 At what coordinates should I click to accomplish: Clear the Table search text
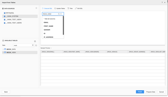coord(33,45)
